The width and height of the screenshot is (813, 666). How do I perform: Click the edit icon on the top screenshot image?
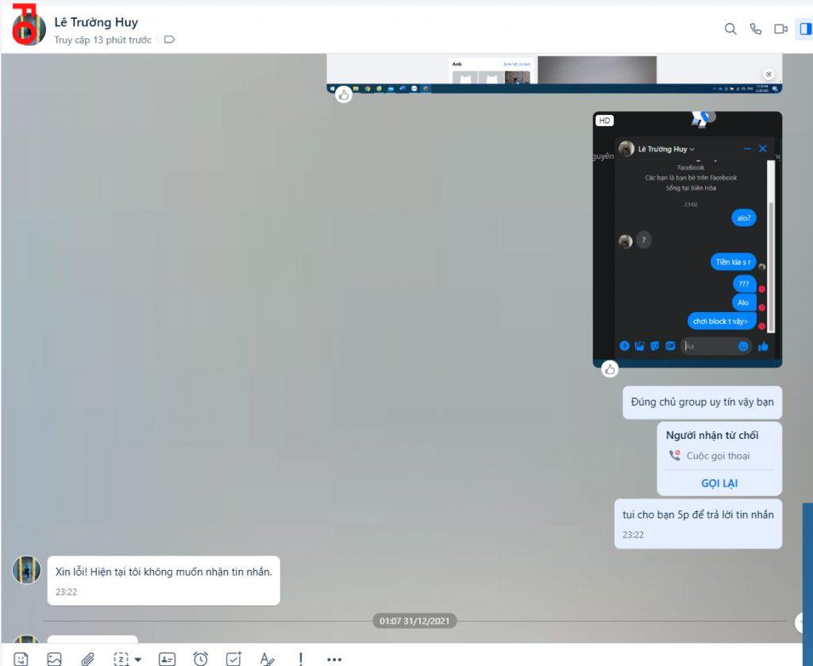tap(768, 75)
